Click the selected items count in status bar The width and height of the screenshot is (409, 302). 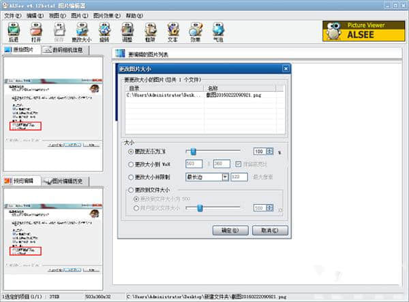31,297
